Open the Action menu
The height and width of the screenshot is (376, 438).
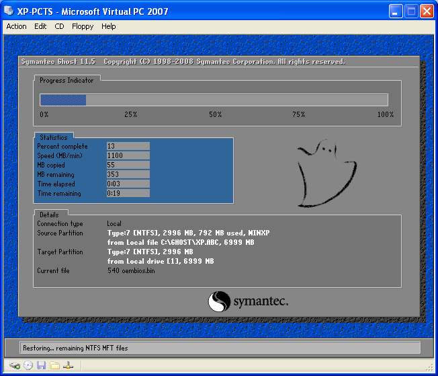[x=16, y=26]
